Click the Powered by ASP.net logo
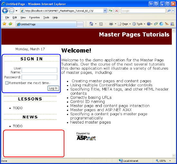 86,136
